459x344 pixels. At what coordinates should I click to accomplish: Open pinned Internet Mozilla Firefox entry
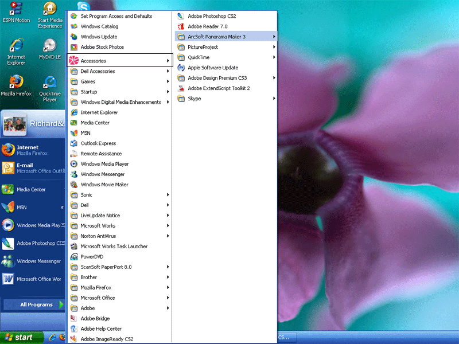point(33,150)
